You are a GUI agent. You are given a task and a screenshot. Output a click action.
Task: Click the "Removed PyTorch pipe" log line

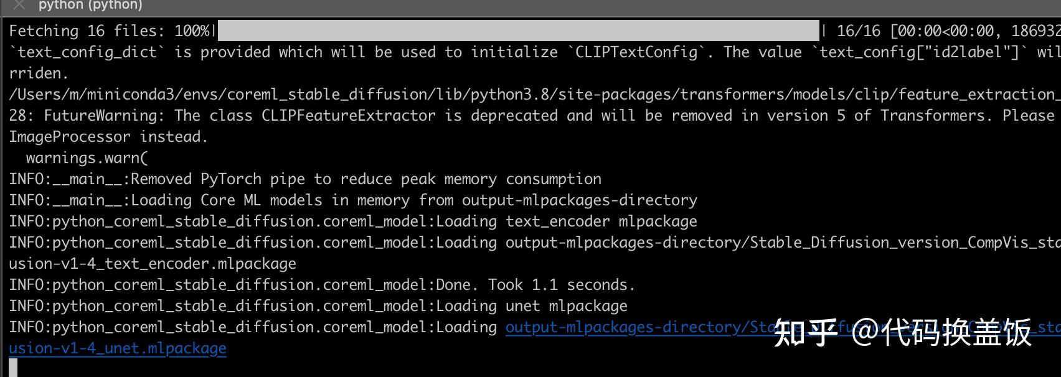[x=366, y=179]
